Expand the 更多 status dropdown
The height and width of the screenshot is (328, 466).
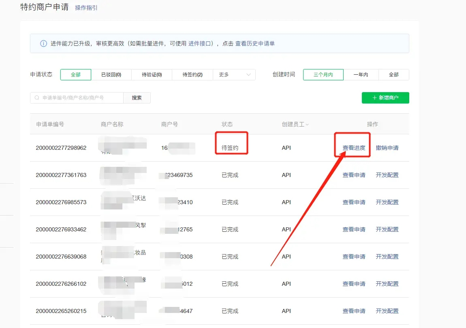tap(234, 75)
